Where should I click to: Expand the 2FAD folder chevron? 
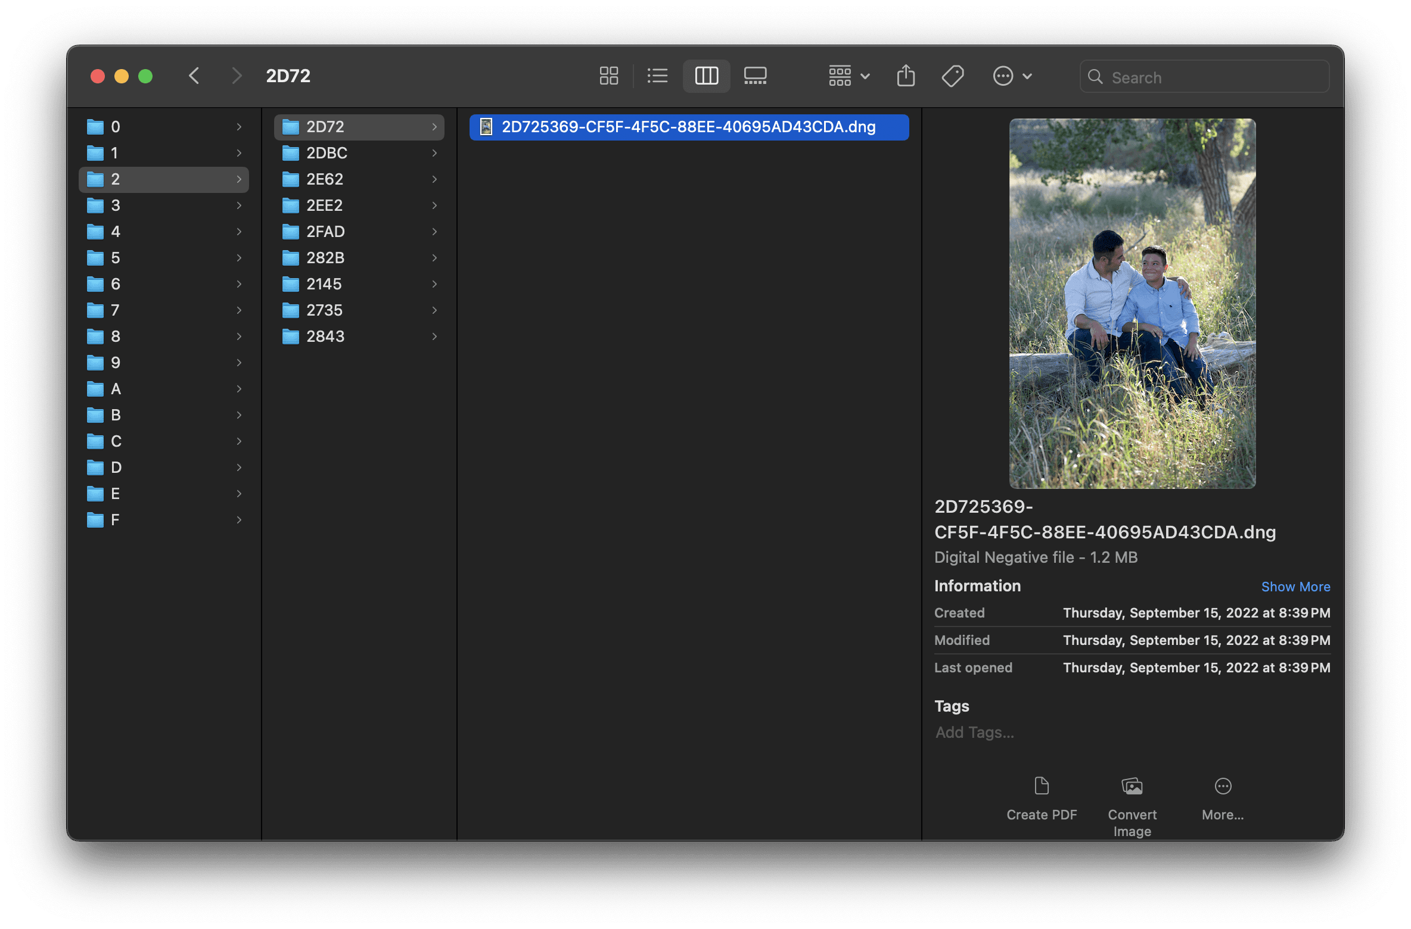coord(434,232)
